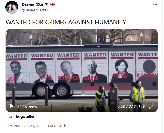Click the tweet text about crimes against humanity

[x=67, y=22]
